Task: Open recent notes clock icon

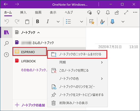Action: point(6,55)
